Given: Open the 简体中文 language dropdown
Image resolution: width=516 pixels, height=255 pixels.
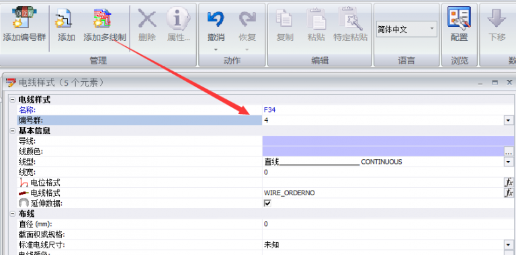Looking at the screenshot, I should click(406, 30).
